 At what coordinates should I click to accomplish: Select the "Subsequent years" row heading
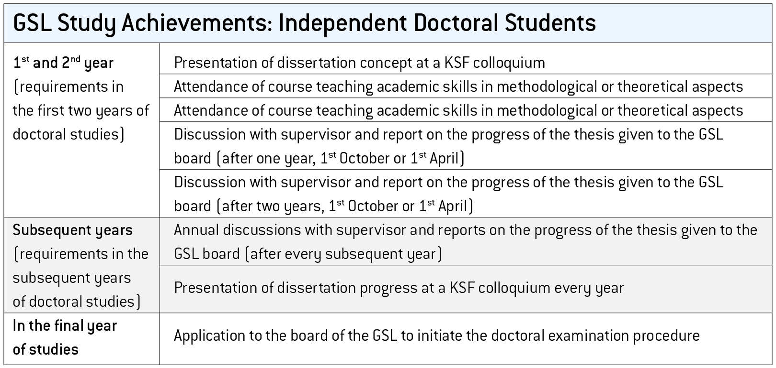(72, 230)
